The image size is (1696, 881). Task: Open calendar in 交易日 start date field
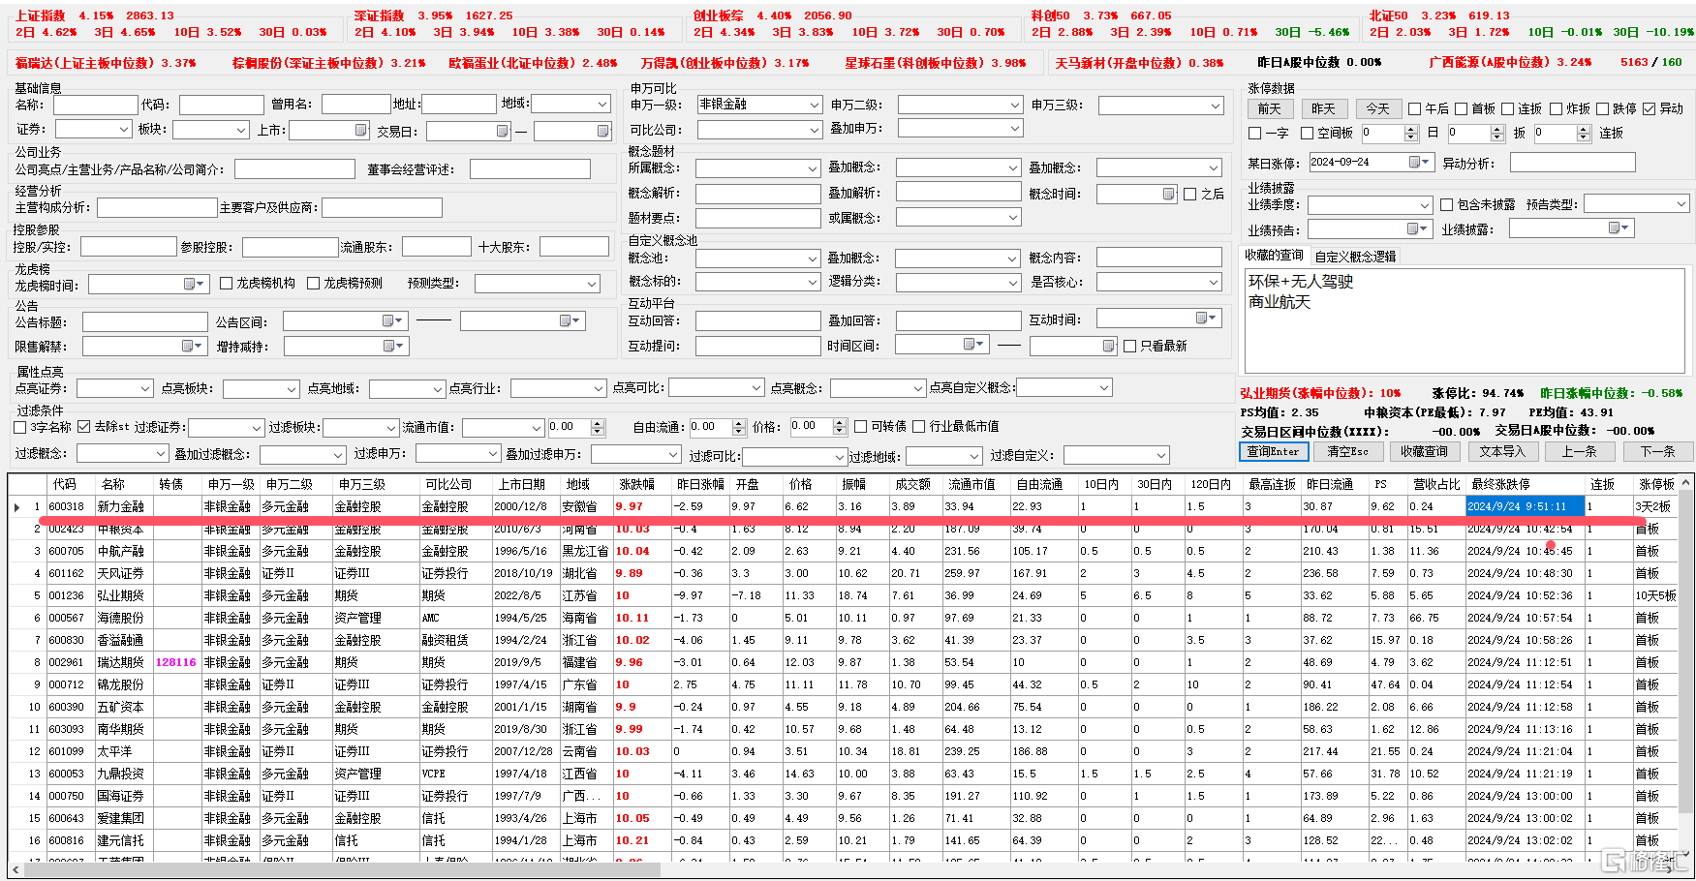(x=502, y=131)
